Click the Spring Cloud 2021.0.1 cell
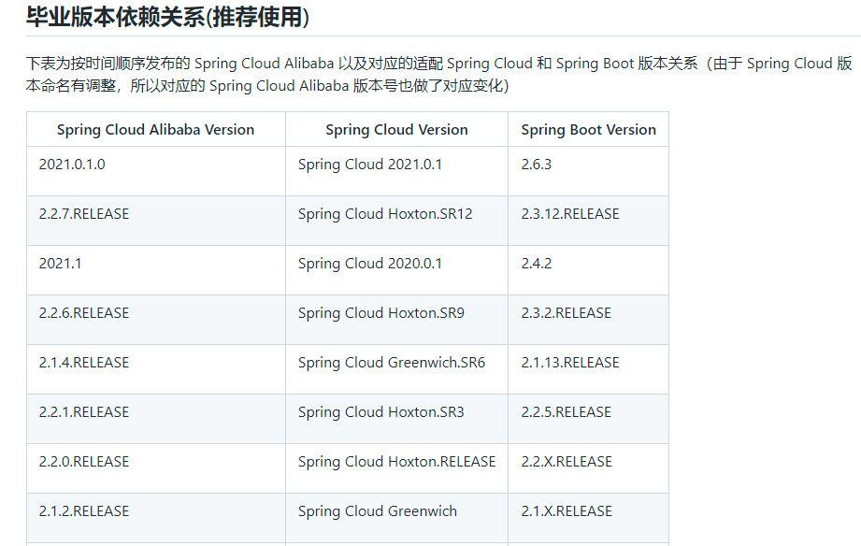This screenshot has width=861, height=546. coord(370,165)
